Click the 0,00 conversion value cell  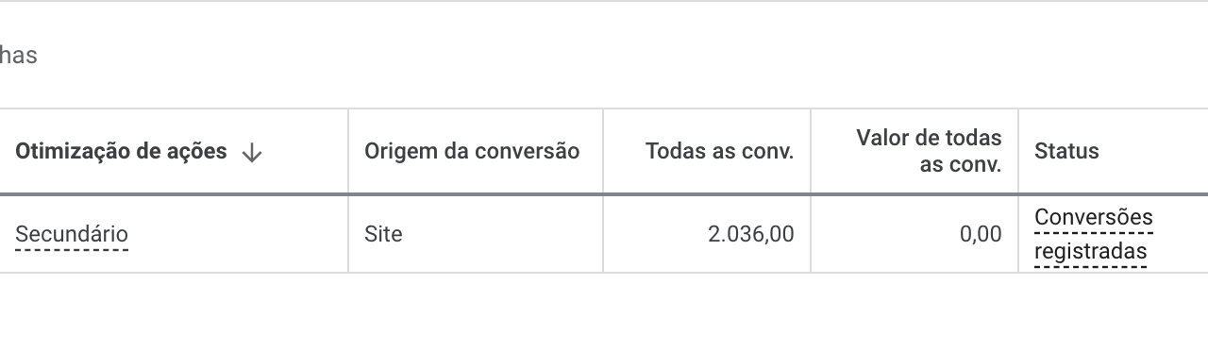981,234
